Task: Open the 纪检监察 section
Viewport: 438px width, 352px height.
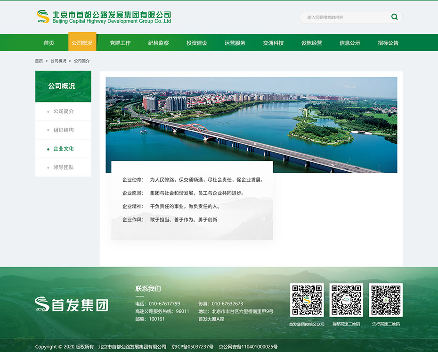Action: pos(158,42)
